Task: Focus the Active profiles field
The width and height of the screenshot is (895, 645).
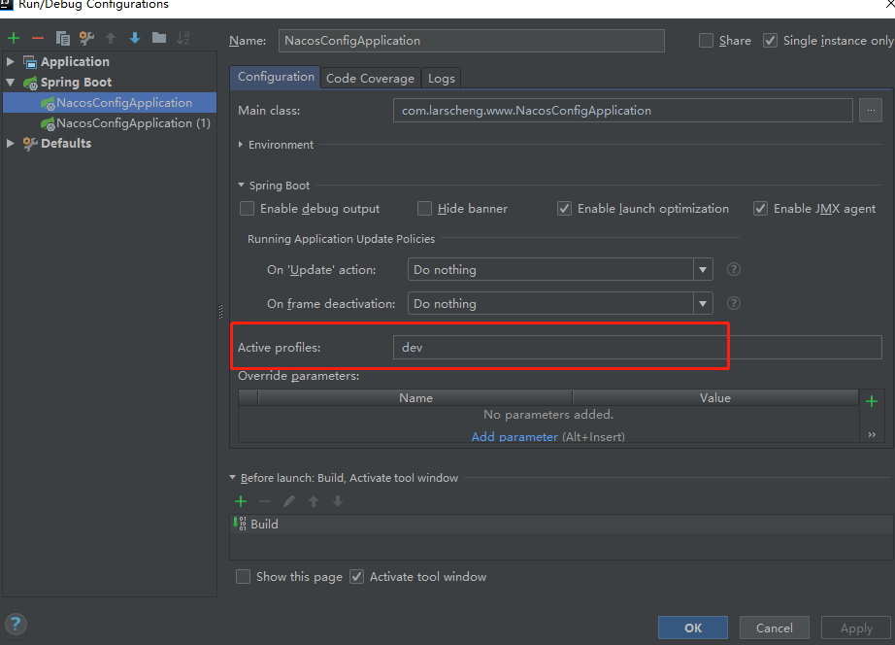Action: [638, 348]
